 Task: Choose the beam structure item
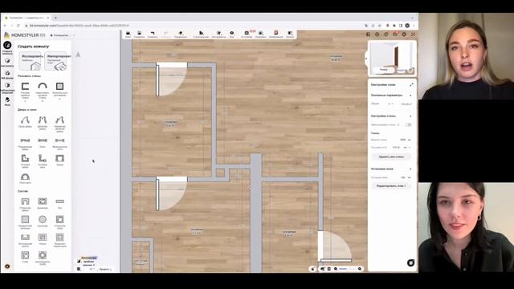pyautogui.click(x=59, y=201)
